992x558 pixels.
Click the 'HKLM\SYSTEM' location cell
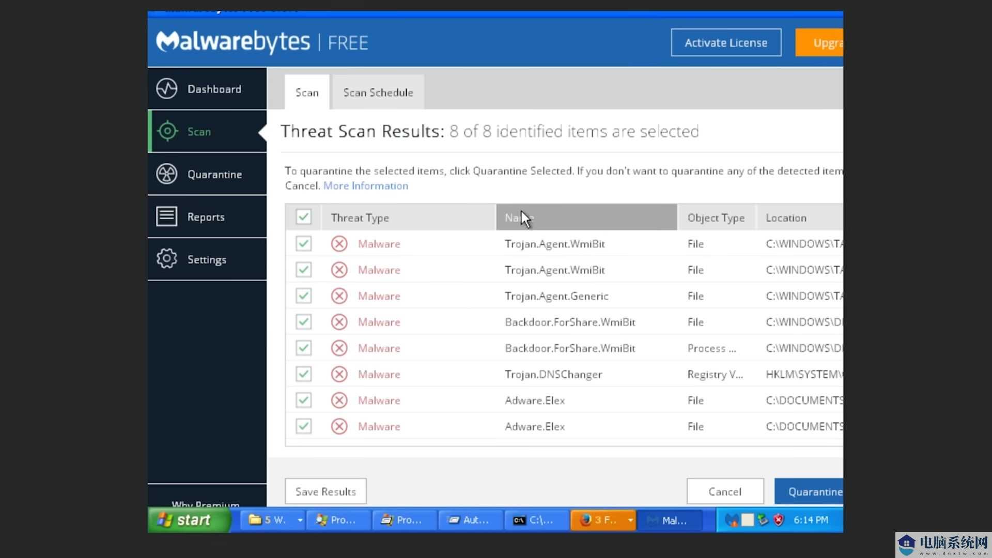click(804, 374)
